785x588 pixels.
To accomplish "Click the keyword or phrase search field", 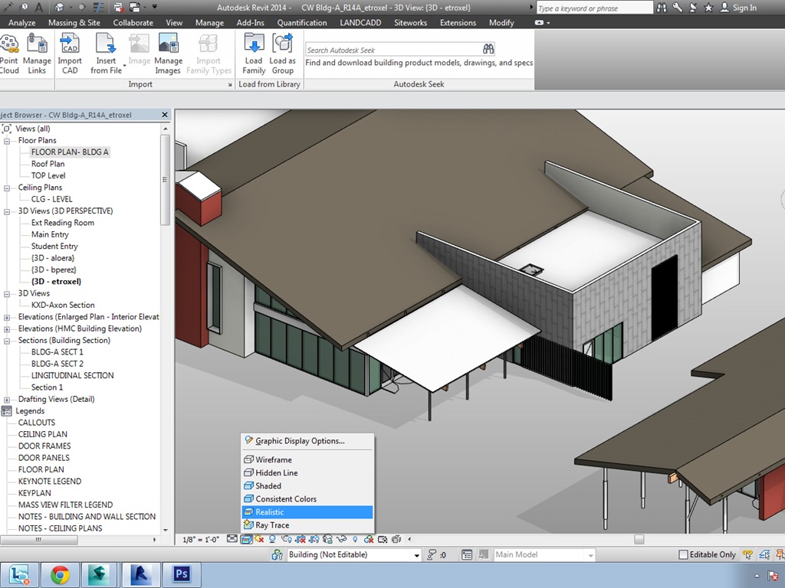I will click(x=594, y=8).
